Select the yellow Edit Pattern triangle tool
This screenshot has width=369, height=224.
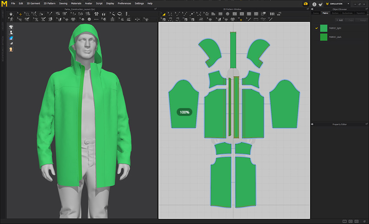click(163, 14)
